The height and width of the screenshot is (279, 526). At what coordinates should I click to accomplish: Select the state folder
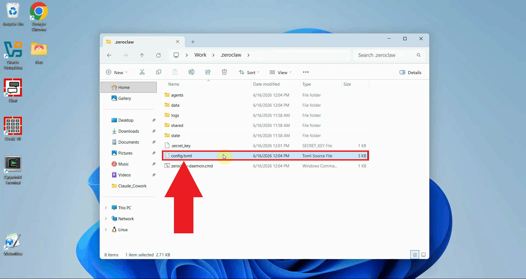pos(265,136)
